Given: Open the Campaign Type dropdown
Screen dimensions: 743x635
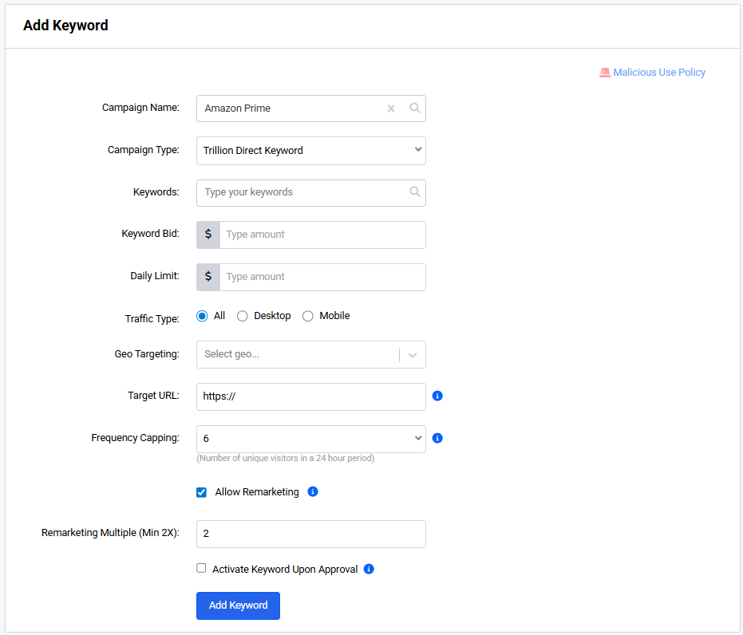Looking at the screenshot, I should click(310, 150).
